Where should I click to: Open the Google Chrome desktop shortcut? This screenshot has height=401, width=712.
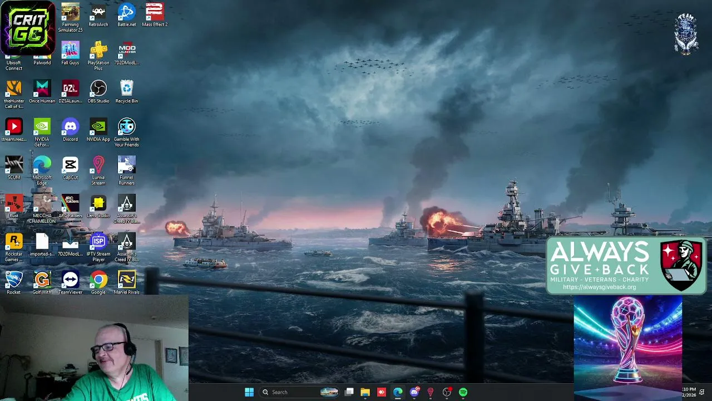coord(98,282)
